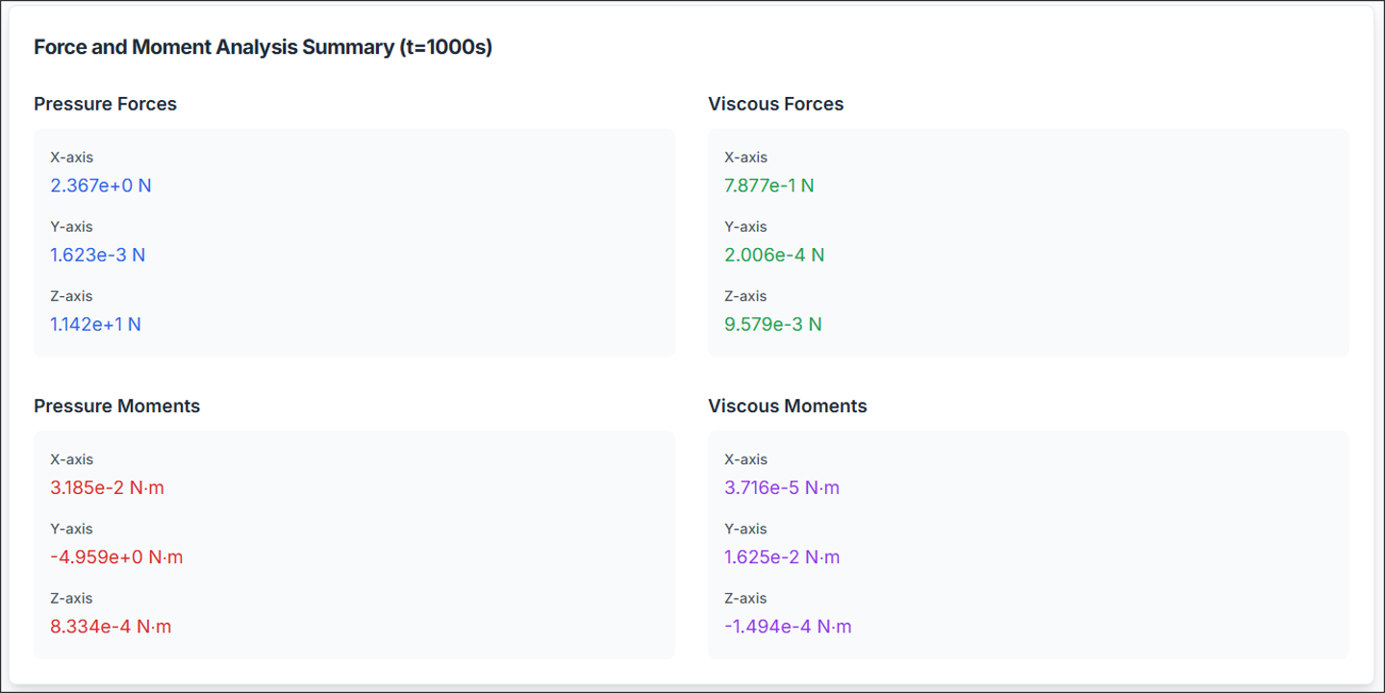The height and width of the screenshot is (693, 1385).
Task: Click the X-axis label under Pressure Forces
Action: pos(72,158)
